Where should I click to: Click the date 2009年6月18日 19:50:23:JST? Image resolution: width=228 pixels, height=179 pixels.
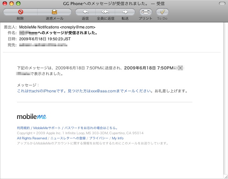(45, 39)
